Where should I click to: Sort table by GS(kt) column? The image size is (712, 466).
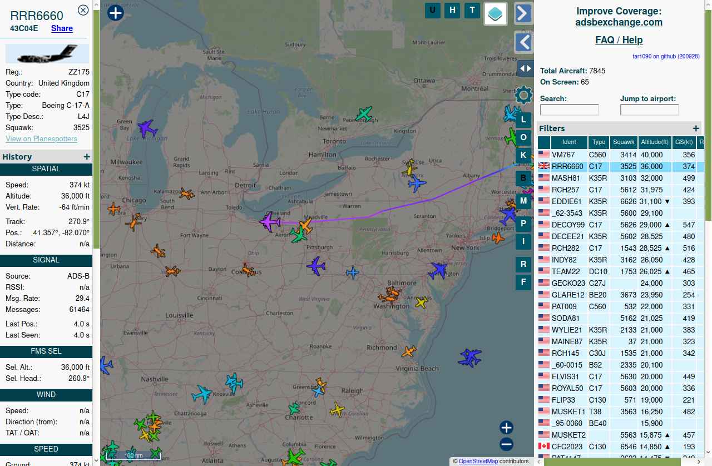pyautogui.click(x=684, y=142)
